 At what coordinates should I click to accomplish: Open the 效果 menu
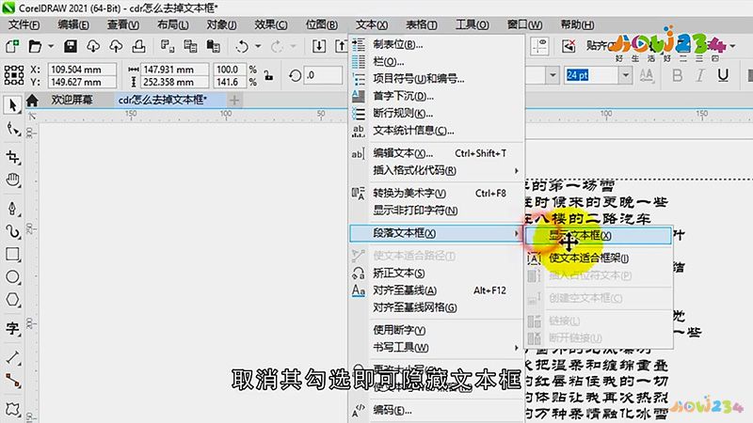click(271, 24)
